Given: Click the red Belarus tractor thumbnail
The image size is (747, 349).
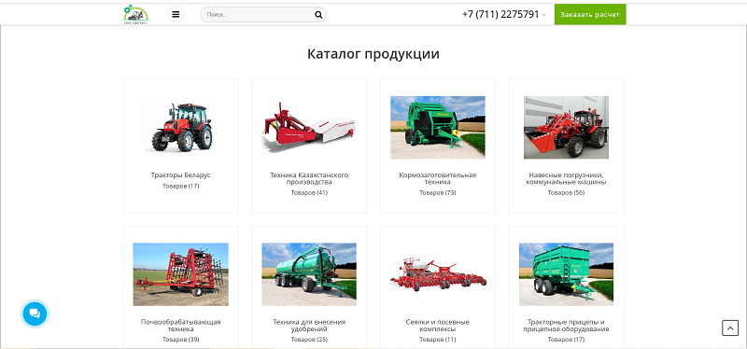Looking at the screenshot, I should [x=180, y=128].
